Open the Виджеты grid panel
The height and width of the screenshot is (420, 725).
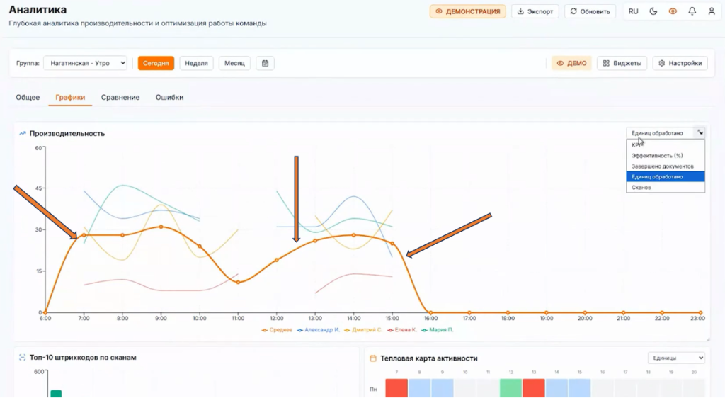tap(622, 63)
